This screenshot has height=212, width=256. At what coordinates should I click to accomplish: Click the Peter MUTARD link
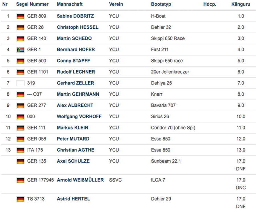[x=73, y=139]
